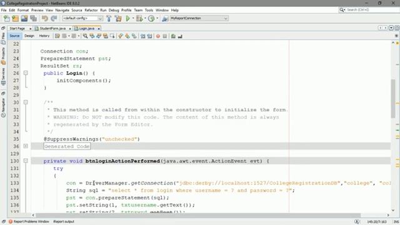Undo the last edit
The image size is (400, 225).
pyautogui.click(x=45, y=18)
